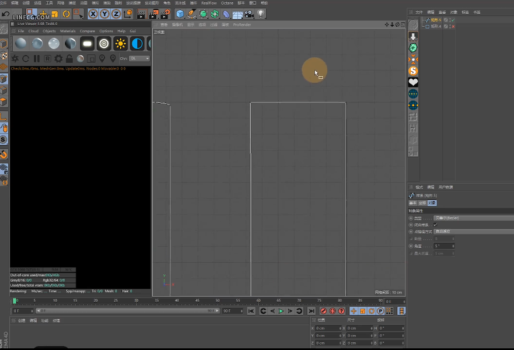The height and width of the screenshot is (350, 514).
Task: Toggle the red X on the second object row
Action: 453,26
